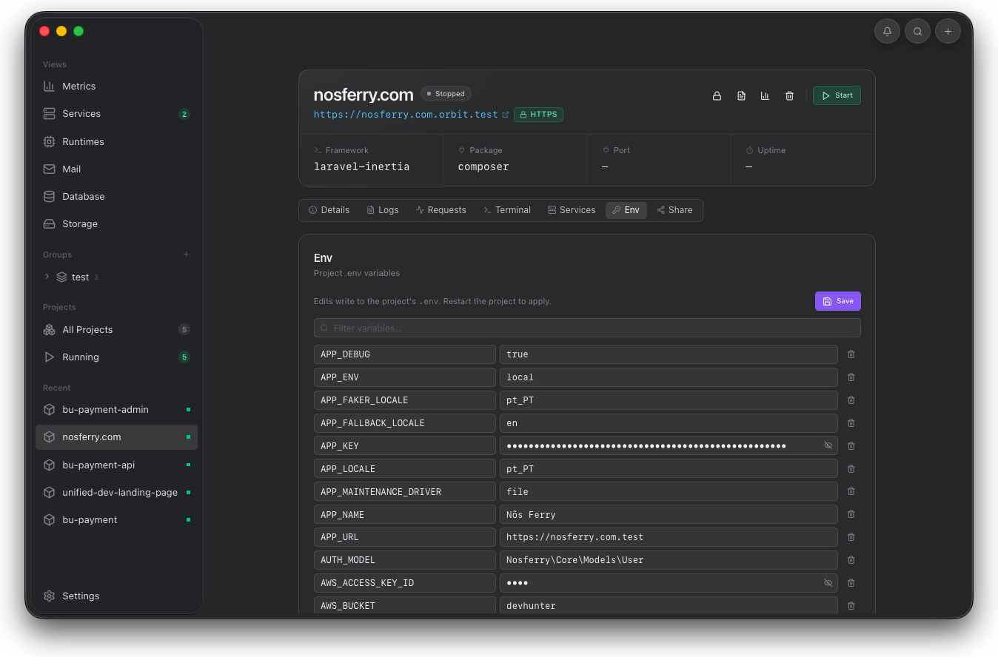Open recent project bu-payment

click(x=116, y=519)
